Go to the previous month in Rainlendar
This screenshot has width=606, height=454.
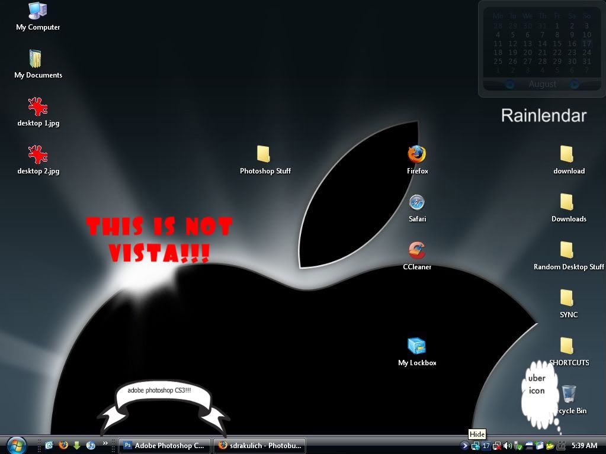point(510,84)
